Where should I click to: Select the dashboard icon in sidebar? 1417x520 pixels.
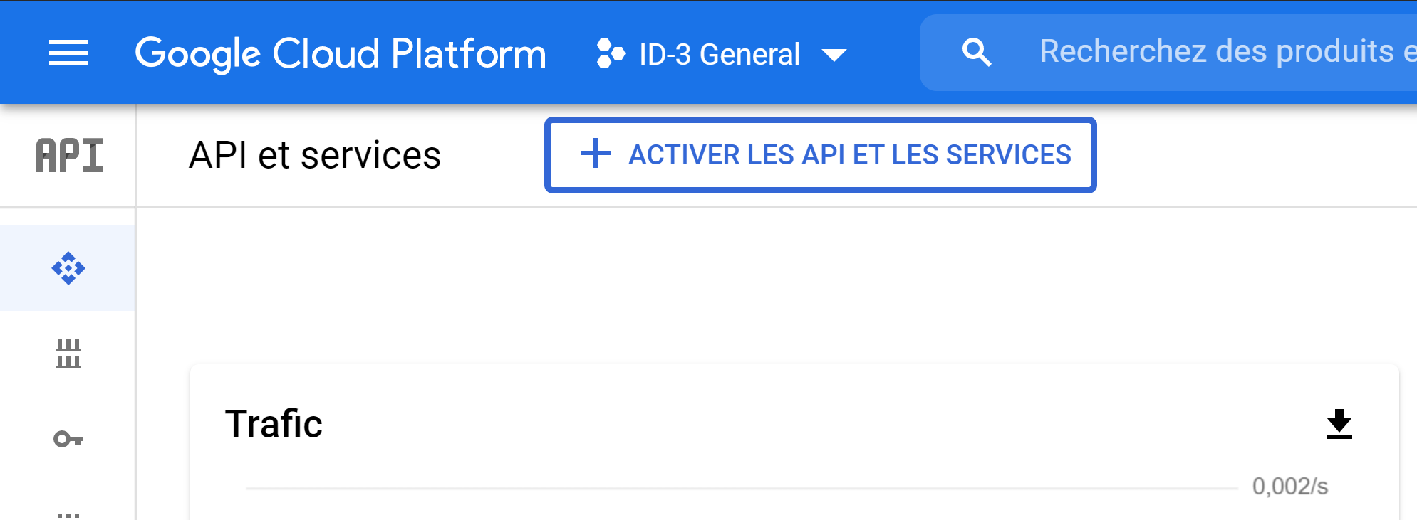68,268
